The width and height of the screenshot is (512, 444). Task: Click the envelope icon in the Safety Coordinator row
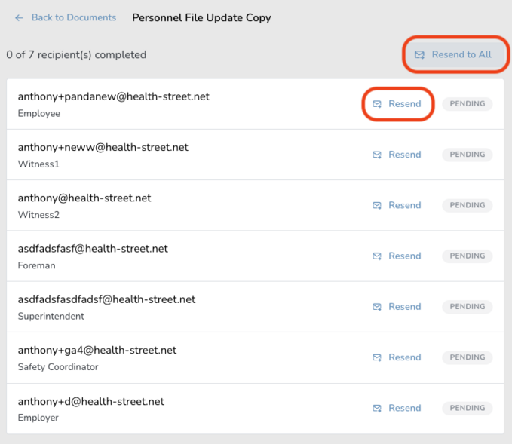click(377, 357)
